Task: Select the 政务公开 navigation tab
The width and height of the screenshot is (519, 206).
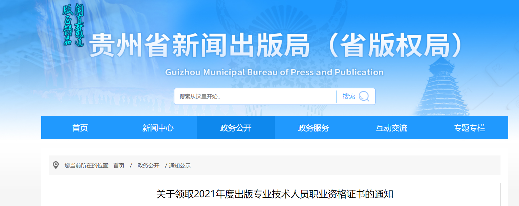Action: [x=236, y=128]
